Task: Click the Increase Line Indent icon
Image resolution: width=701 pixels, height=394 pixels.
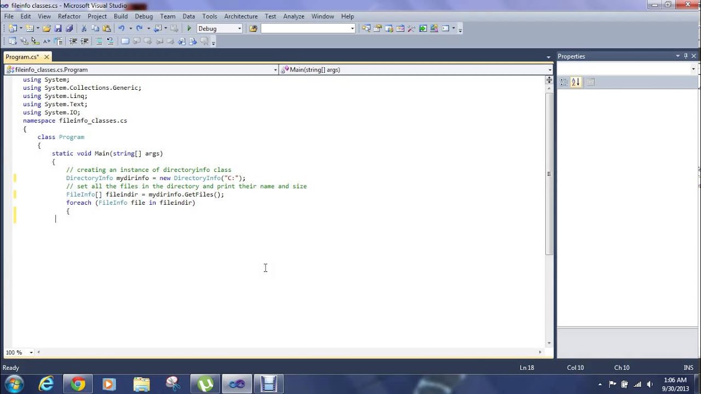Action: click(84, 41)
